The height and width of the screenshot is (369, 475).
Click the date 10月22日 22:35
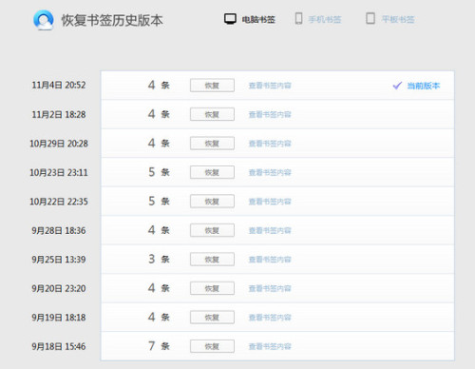point(59,202)
